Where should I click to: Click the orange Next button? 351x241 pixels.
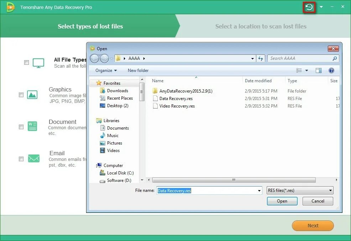coord(313,226)
